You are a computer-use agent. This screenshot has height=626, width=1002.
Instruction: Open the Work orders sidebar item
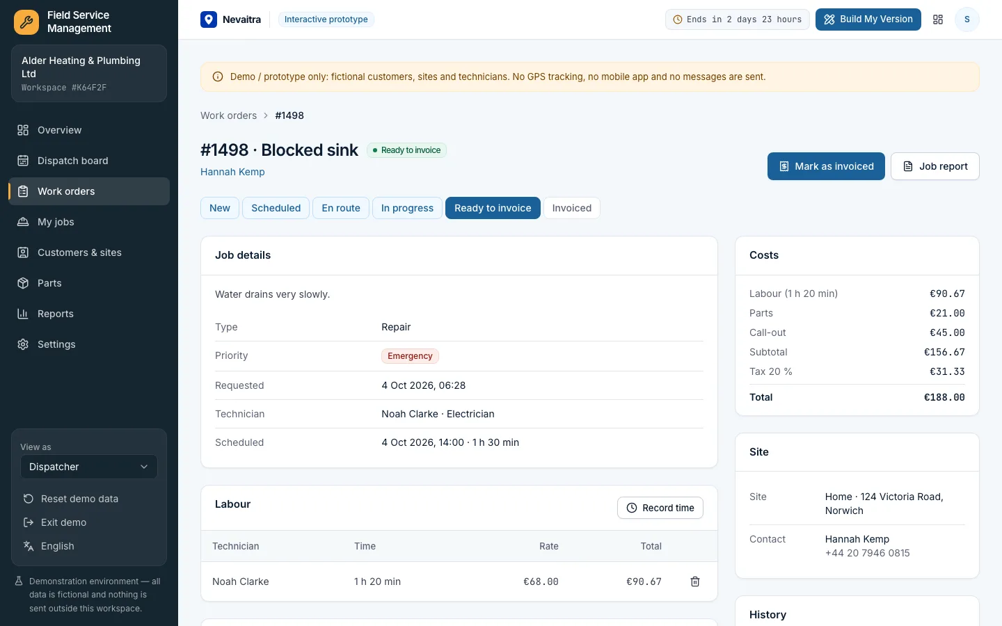point(89,191)
